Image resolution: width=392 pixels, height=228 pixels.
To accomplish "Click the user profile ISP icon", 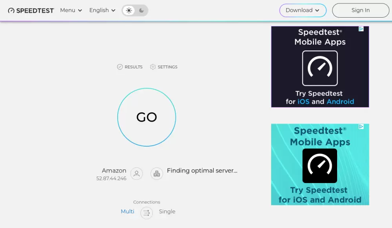I will (136, 174).
